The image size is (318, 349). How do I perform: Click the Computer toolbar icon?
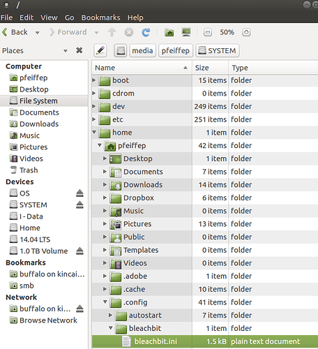pyautogui.click(x=186, y=32)
